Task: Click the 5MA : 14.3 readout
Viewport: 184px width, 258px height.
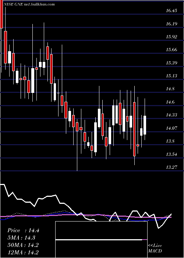Action: 21,238
